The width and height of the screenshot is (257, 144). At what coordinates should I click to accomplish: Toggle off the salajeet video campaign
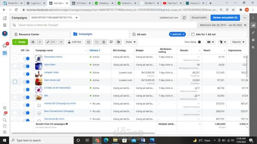26,74
